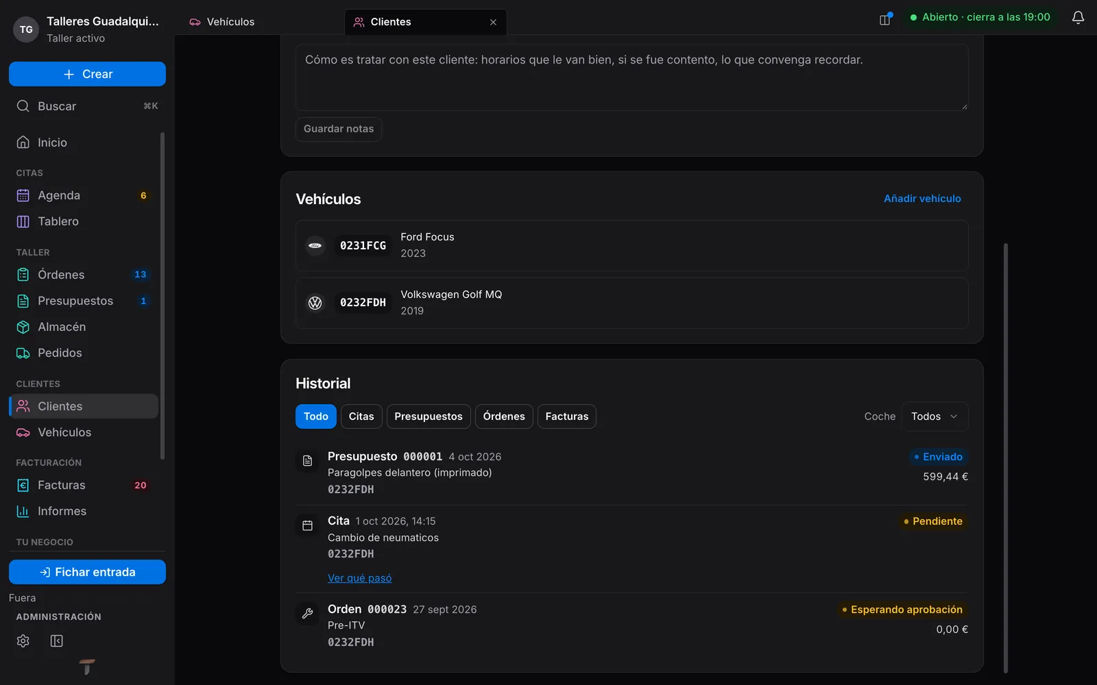Screen dimensions: 1097x685
Task: Click the customer notes text area
Action: [x=631, y=77]
